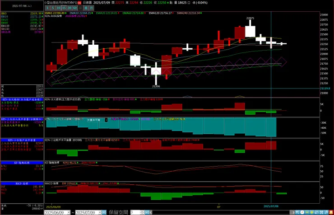Click the EMA20 22114.05 indicator label
334x215 pixels.
107,13
